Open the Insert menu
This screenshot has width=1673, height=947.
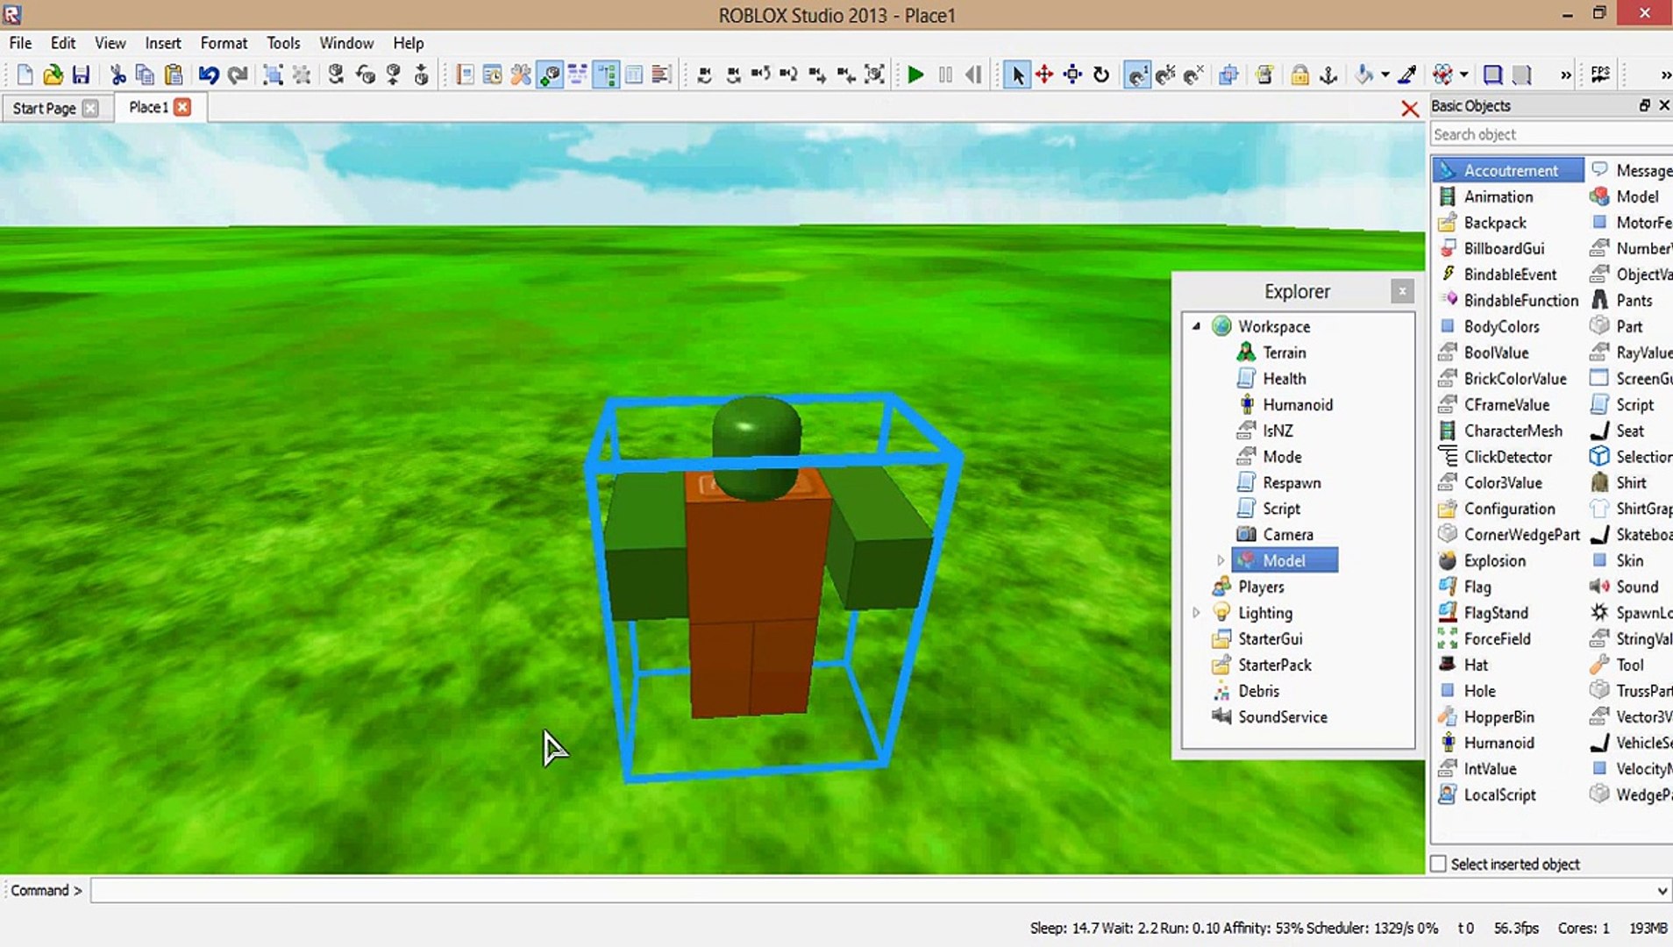162,43
